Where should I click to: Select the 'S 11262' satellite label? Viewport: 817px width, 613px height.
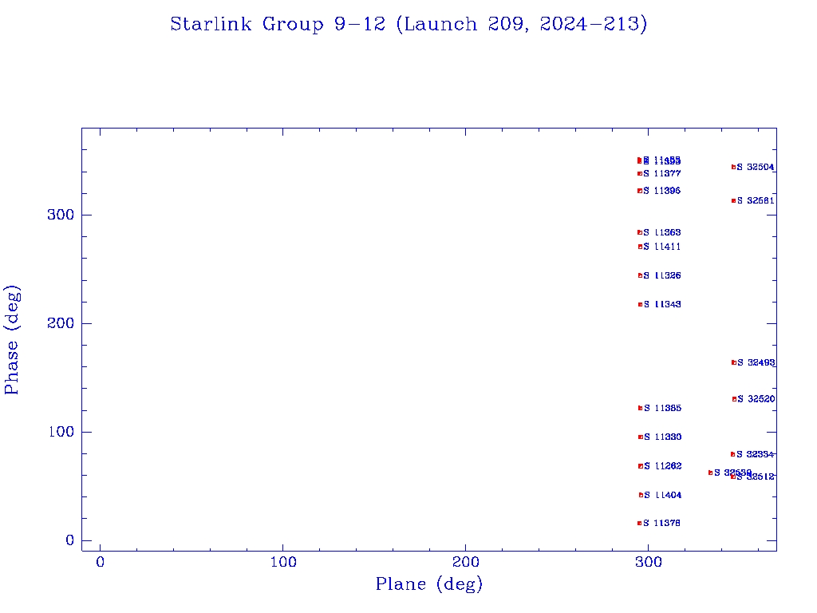[662, 466]
